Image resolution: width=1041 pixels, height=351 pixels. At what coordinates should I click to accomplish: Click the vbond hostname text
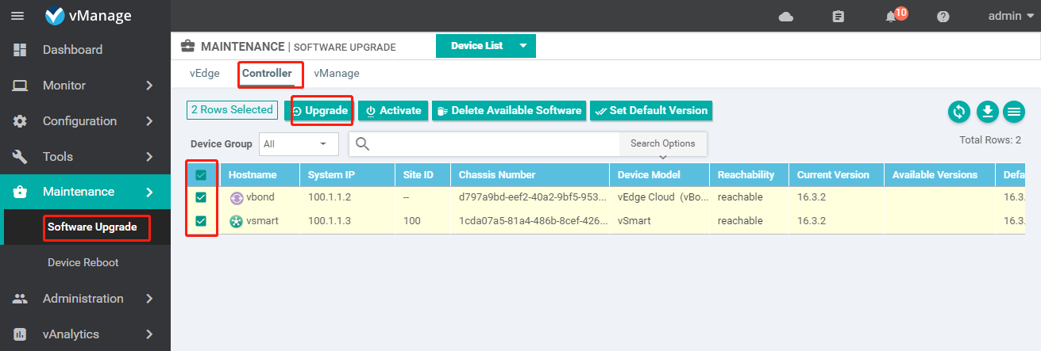(x=262, y=198)
